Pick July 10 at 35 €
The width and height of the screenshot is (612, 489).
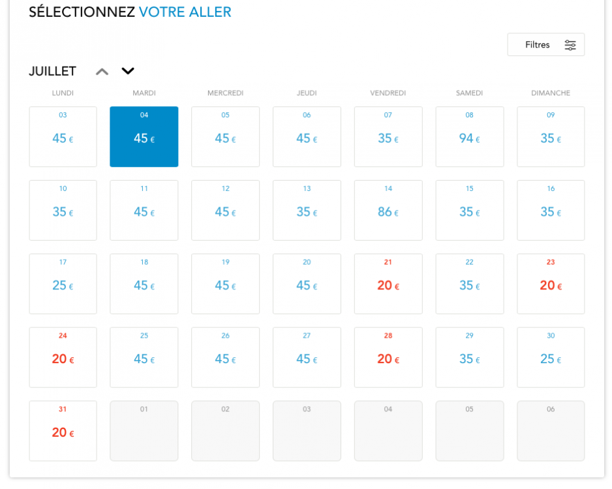pyautogui.click(x=63, y=211)
